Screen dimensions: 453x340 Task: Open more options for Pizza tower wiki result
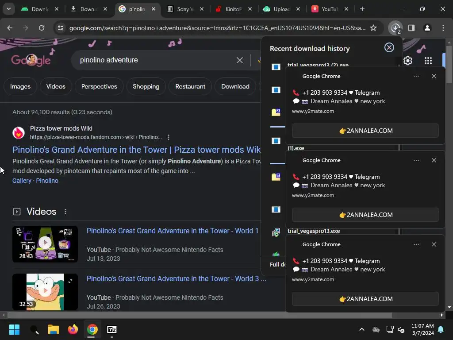click(169, 137)
